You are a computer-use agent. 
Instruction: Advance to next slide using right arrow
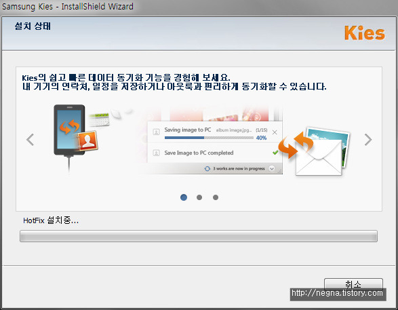coord(368,139)
